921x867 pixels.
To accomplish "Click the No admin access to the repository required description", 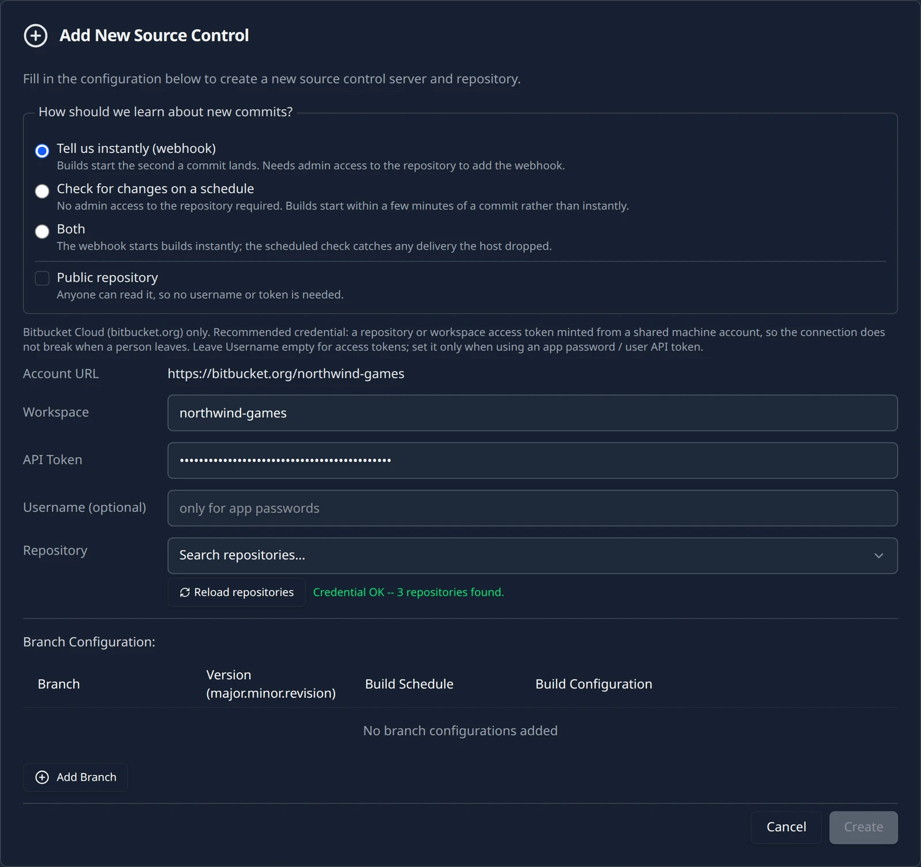I will tap(343, 206).
